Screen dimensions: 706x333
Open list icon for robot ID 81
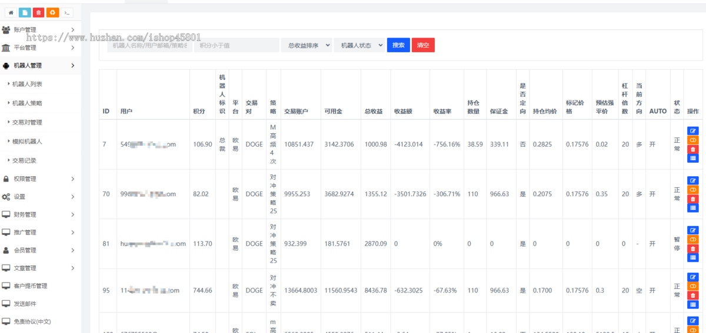pyautogui.click(x=692, y=257)
